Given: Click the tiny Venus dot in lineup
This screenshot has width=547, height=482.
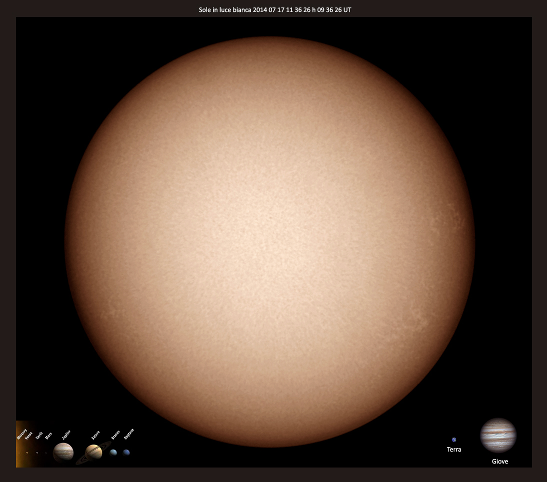Looking at the screenshot, I should point(27,453).
